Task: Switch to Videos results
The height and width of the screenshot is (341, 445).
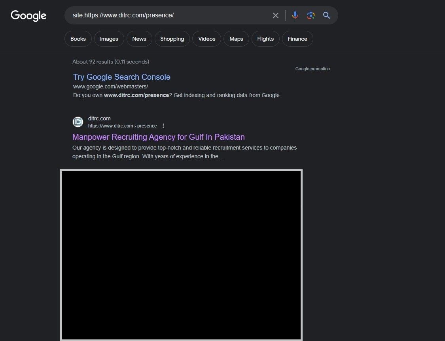Action: click(x=206, y=39)
